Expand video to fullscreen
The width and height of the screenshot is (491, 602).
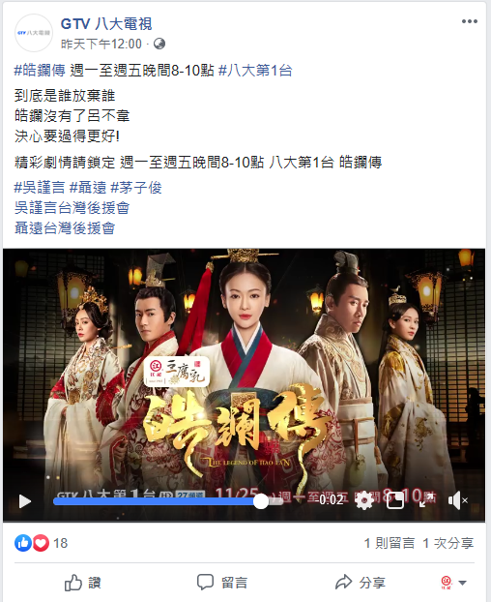(427, 500)
